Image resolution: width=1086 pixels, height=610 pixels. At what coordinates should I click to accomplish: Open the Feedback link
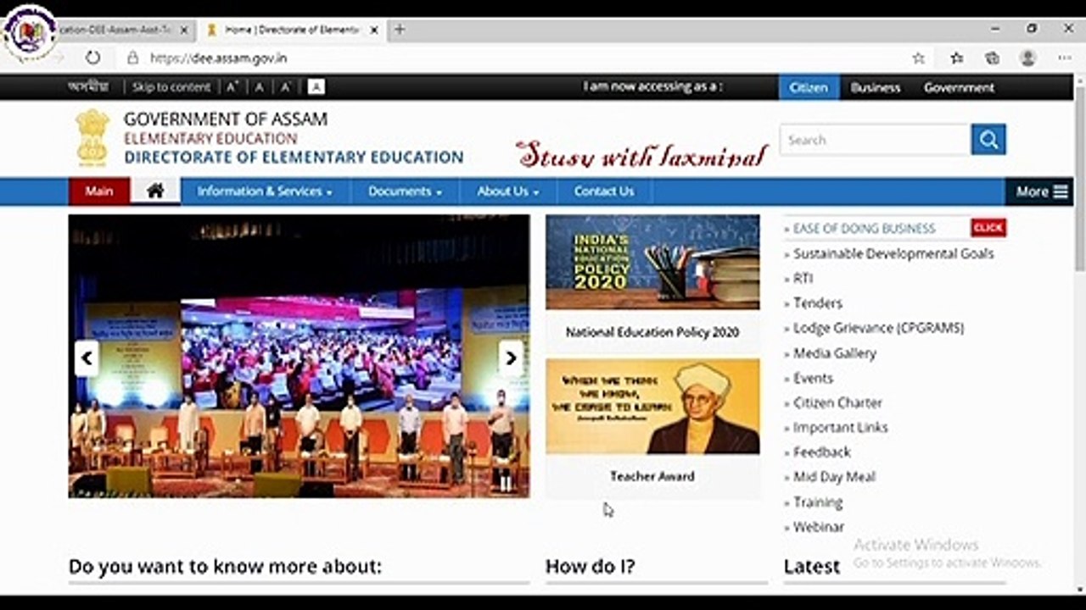point(821,452)
